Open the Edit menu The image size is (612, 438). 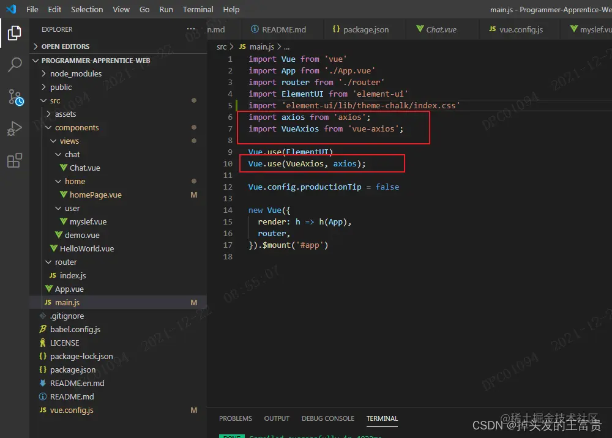click(54, 9)
